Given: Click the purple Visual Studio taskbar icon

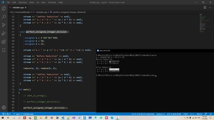Looking at the screenshot, I should (74, 118).
